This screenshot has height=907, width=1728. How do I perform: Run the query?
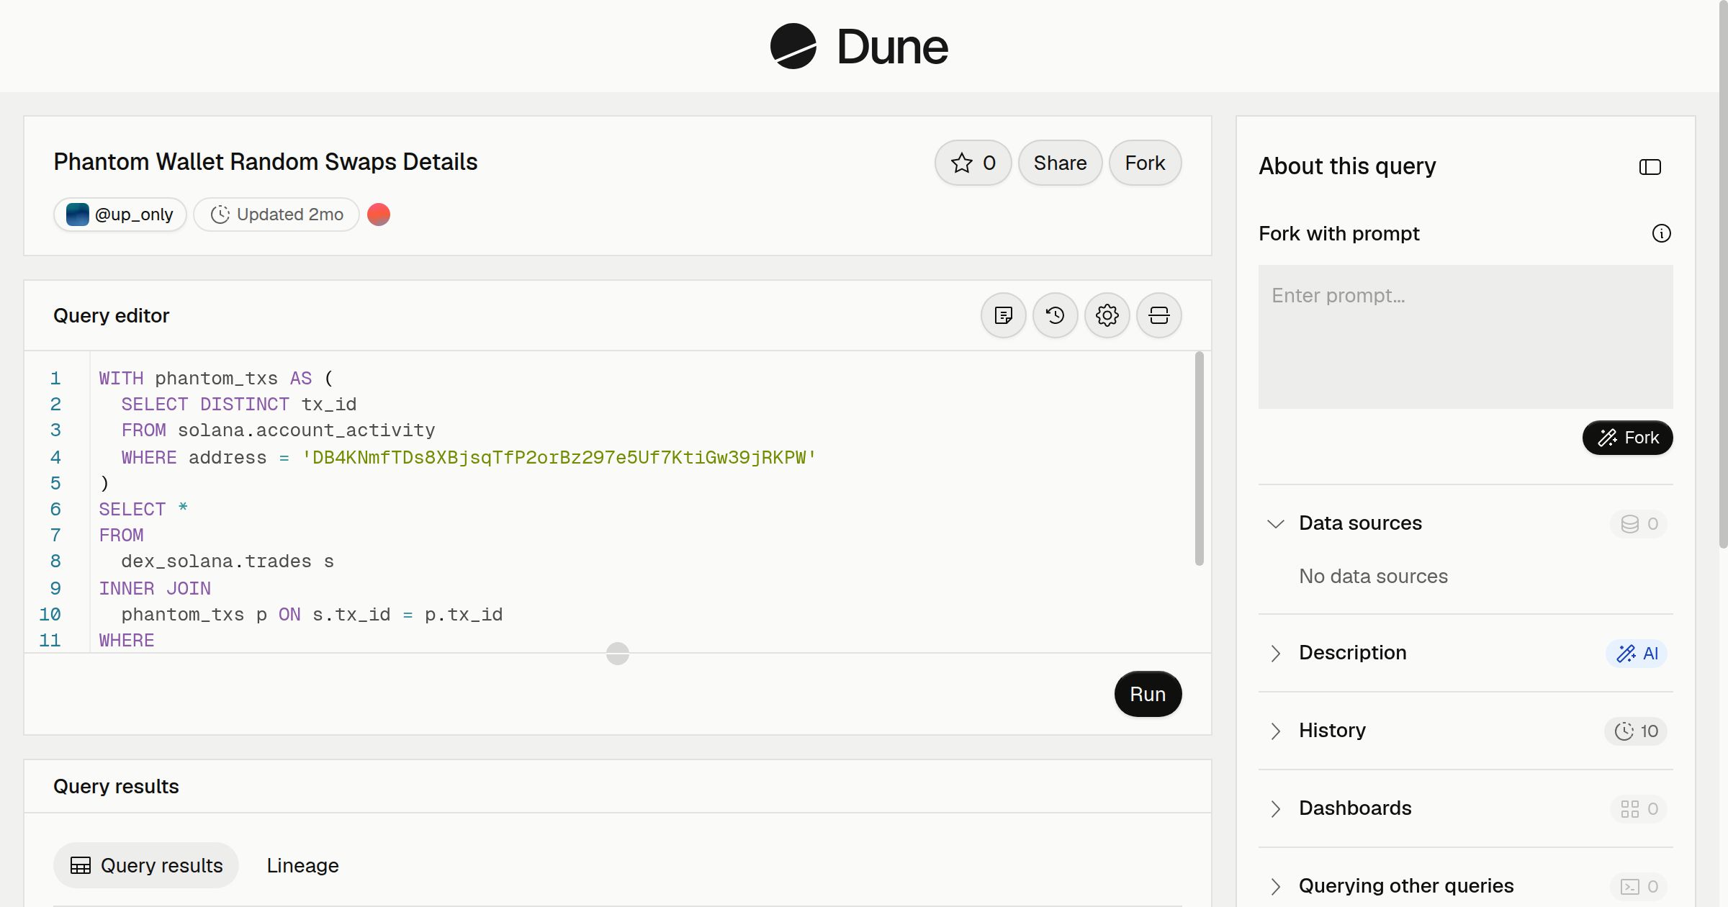(x=1148, y=694)
